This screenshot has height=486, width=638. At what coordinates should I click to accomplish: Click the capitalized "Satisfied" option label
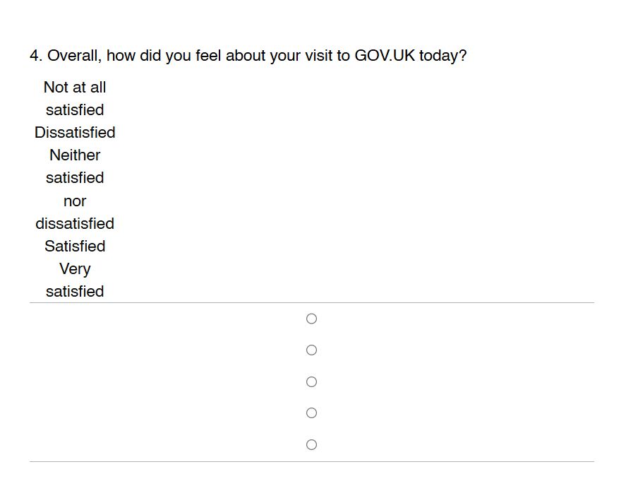pyautogui.click(x=75, y=247)
